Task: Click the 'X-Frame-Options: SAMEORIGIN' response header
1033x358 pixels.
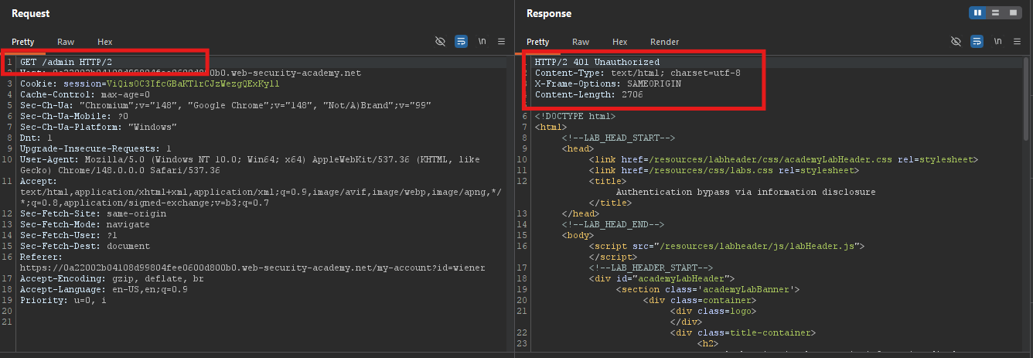Action: tap(608, 84)
